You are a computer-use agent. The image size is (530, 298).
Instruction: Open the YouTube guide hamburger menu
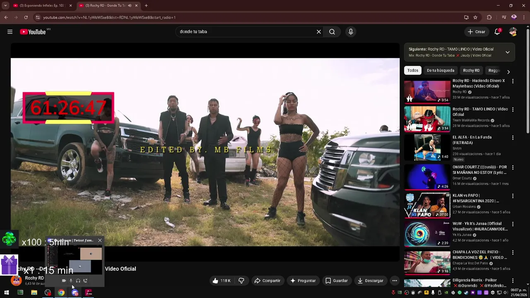tap(10, 32)
